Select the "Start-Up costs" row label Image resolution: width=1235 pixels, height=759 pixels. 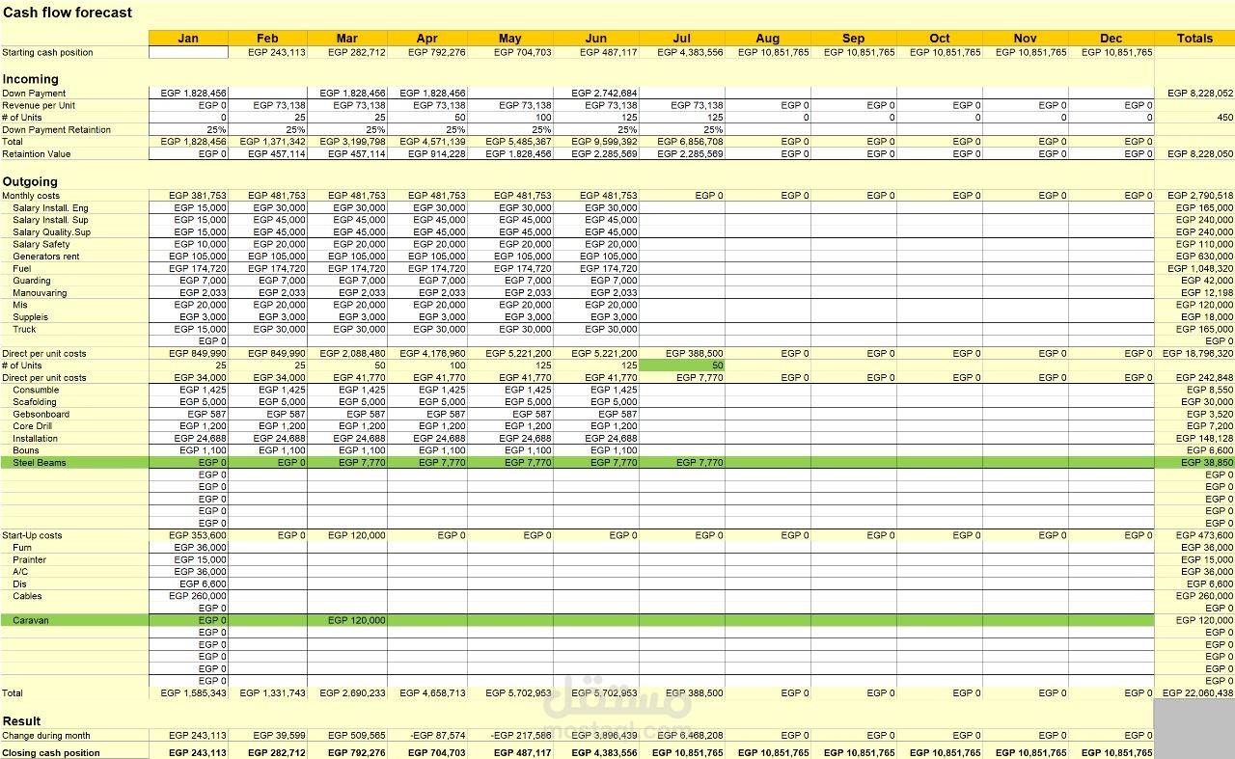click(x=32, y=535)
